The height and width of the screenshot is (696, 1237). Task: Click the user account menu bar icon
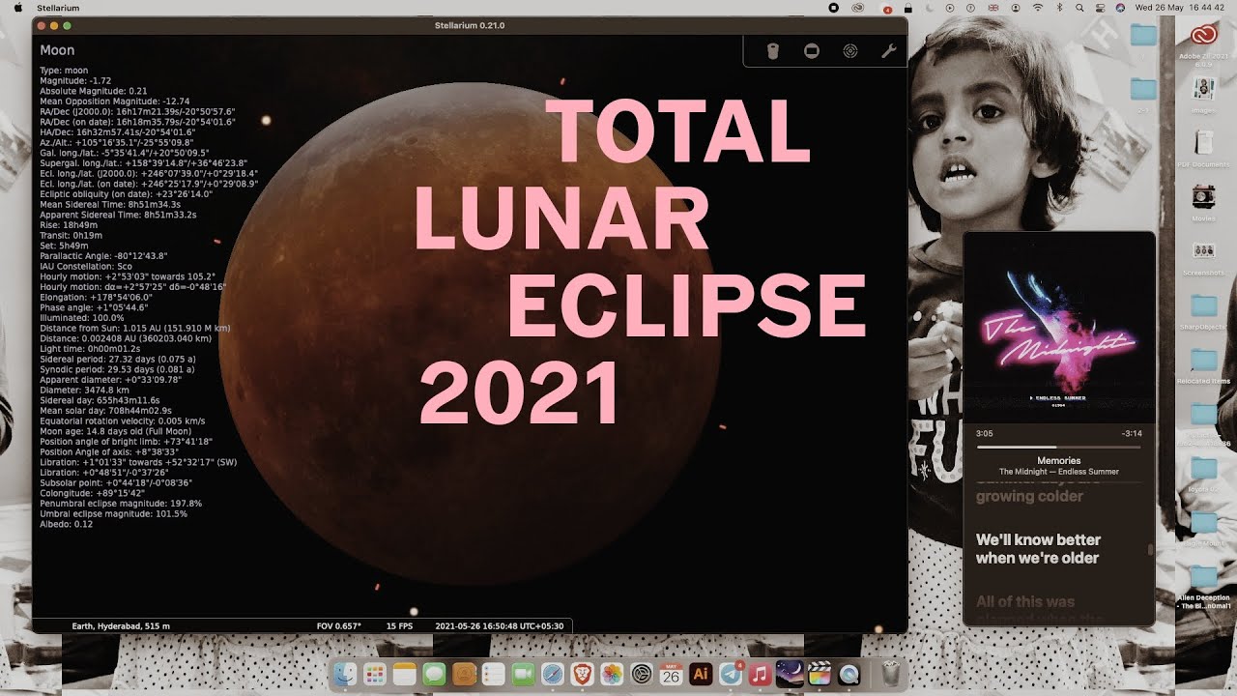coord(1018,7)
